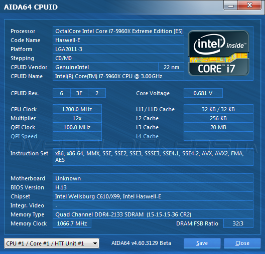Click the Close button
This screenshot has width=265, height=254.
pyautogui.click(x=242, y=243)
